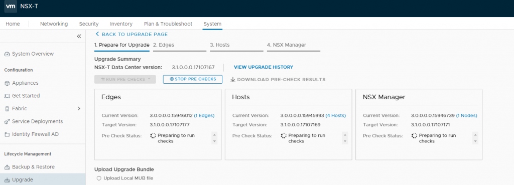The image size is (514, 185).
Task: Click Upgrade sidebar icon
Action: 7,180
